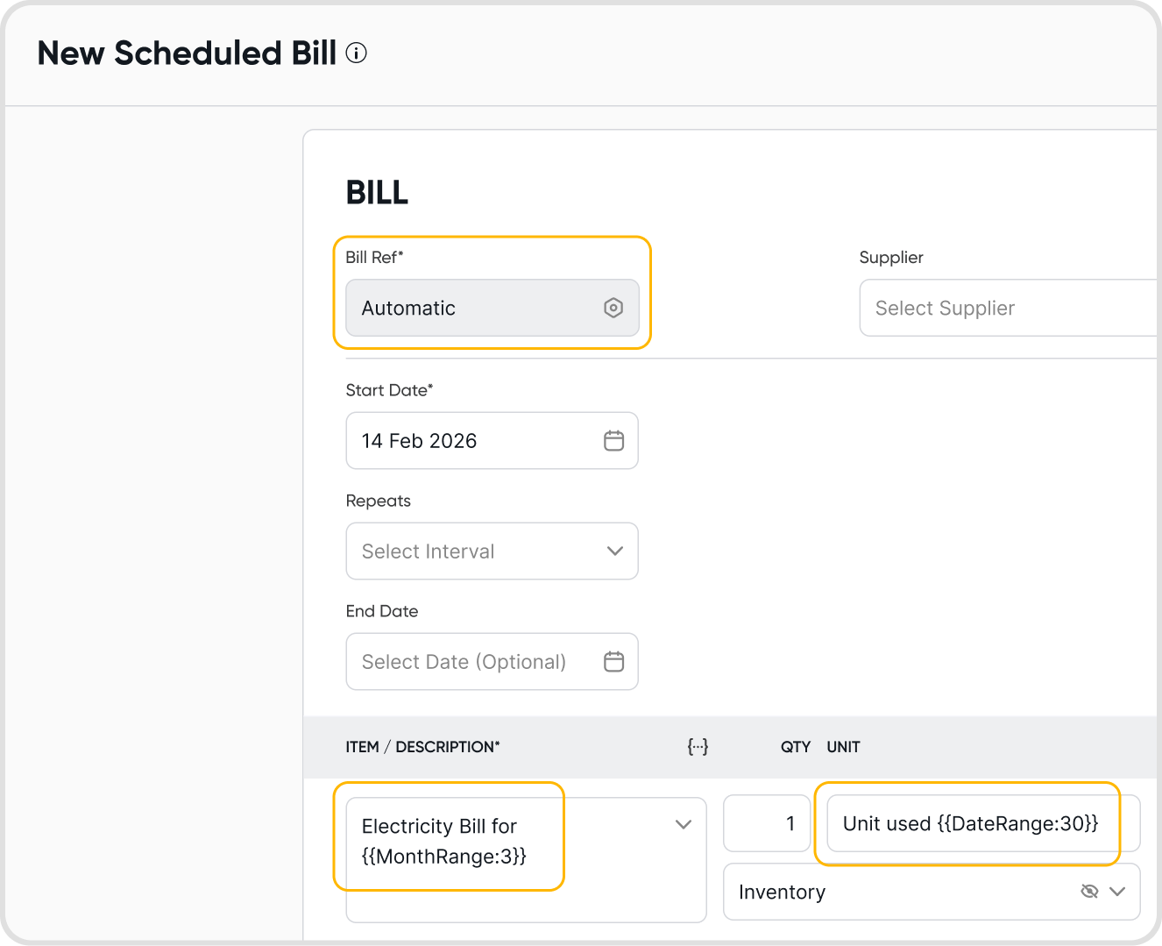Viewport: 1162px width, 946px height.
Task: Click the Start Date field showing 14 Feb 2026
Action: point(473,441)
